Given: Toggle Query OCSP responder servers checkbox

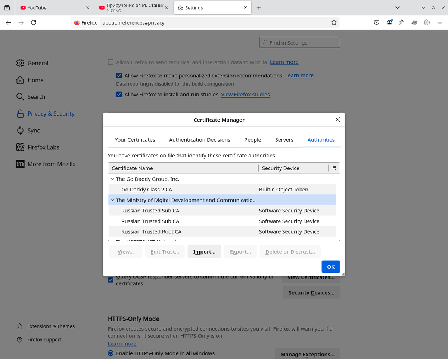Looking at the screenshot, I should 111,280.
